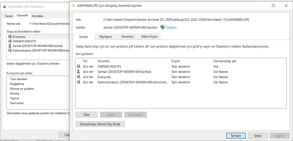Image resolution: width=293 pixels, height=141 pixels.
Task: Click OWNER RIGHTS name in Özellikleri user list
Action: 24,41
